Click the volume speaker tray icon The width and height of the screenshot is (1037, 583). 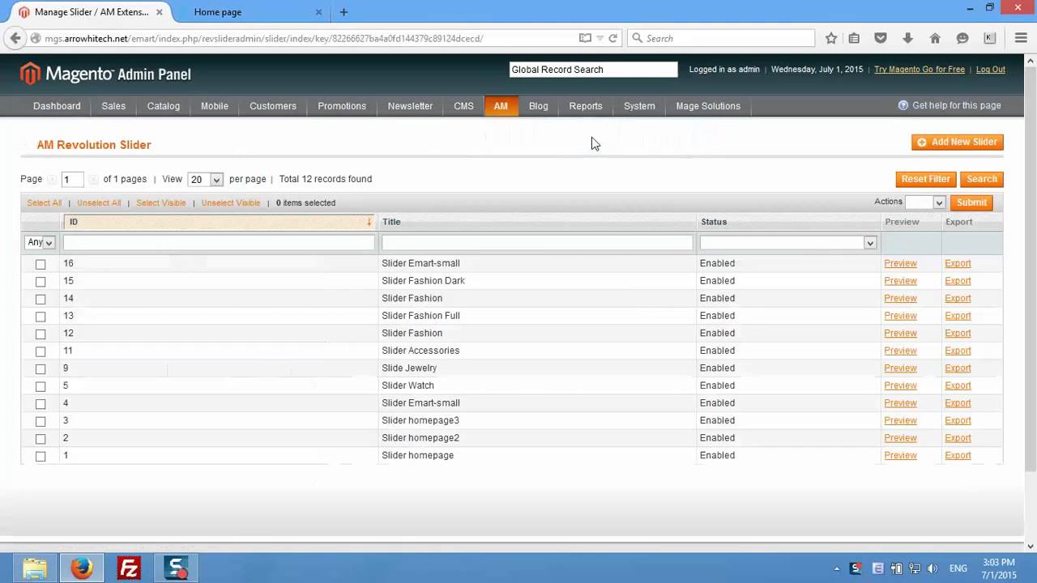932,569
